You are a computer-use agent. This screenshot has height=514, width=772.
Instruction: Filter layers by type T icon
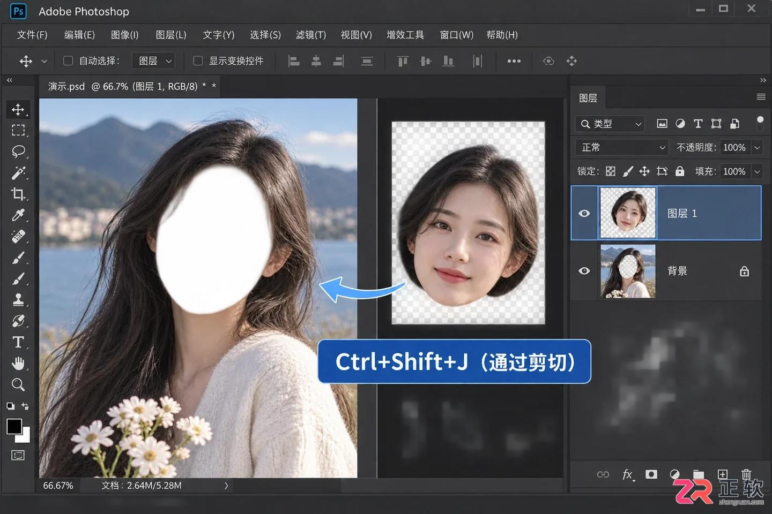pos(698,124)
